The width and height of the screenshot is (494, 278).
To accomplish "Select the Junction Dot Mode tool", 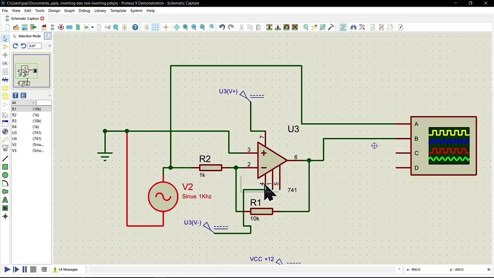I will coord(5,55).
